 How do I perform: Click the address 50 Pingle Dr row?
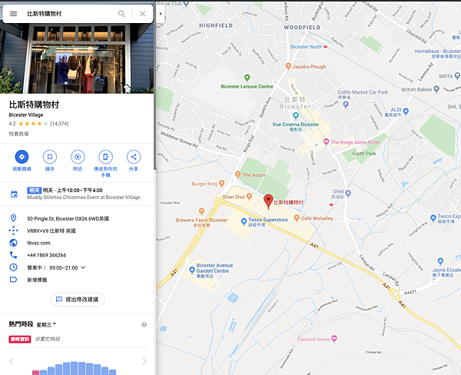tap(76, 218)
